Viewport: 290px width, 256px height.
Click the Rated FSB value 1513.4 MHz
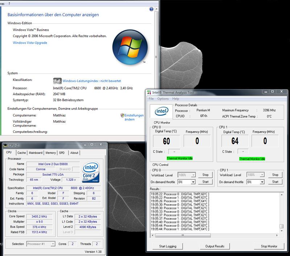pos(39,232)
